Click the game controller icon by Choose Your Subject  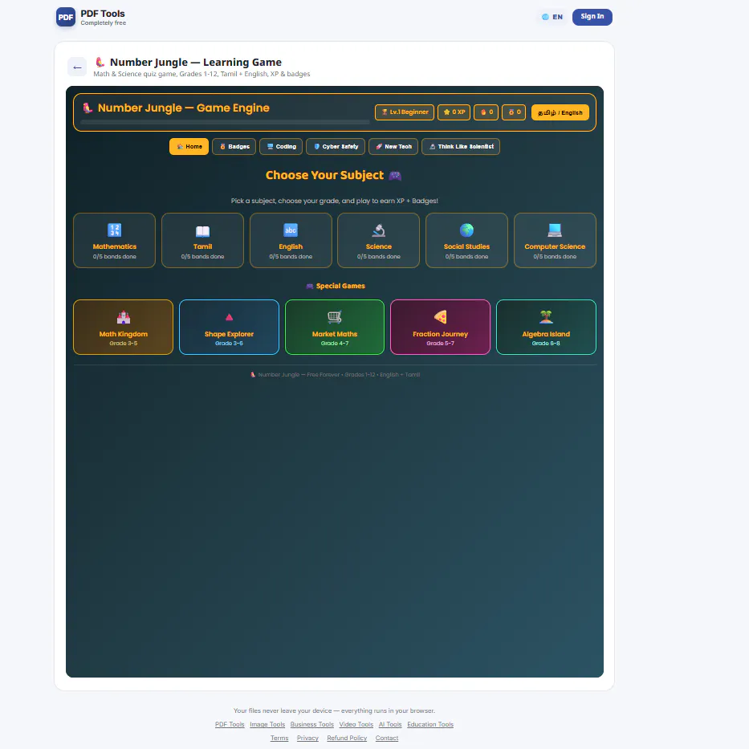pos(395,176)
